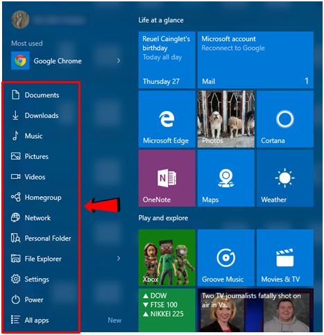Open the Xbox tile

[x=167, y=257]
